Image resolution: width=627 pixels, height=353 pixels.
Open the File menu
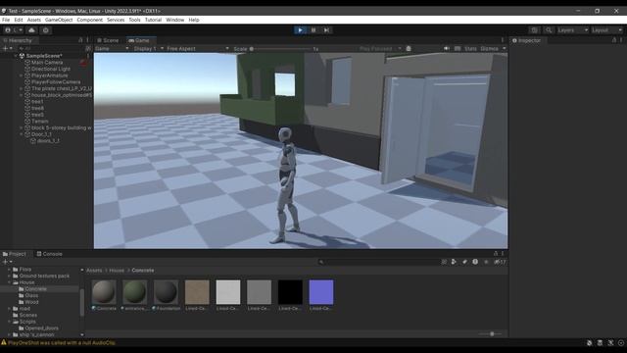[6, 20]
